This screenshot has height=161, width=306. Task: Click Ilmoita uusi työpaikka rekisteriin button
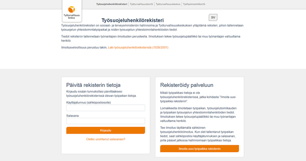(200, 149)
